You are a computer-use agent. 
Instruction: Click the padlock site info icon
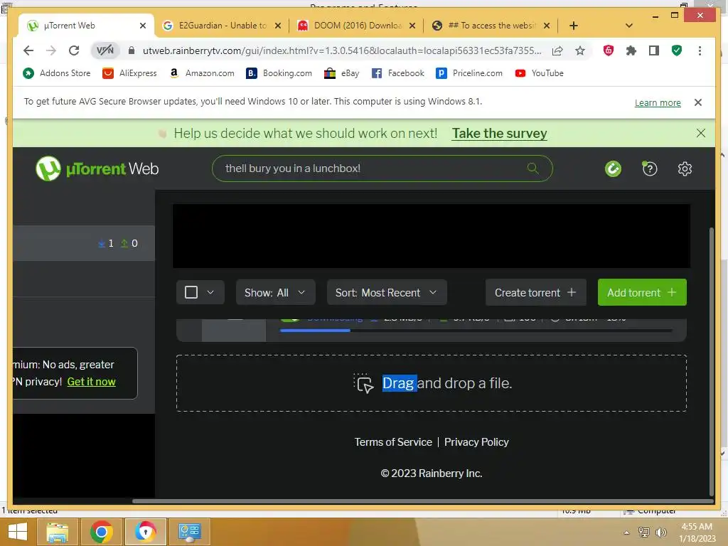pos(132,50)
